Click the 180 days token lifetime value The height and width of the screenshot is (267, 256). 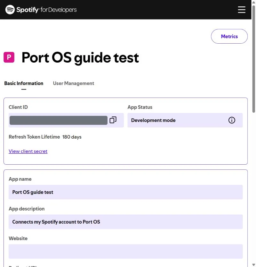[72, 137]
